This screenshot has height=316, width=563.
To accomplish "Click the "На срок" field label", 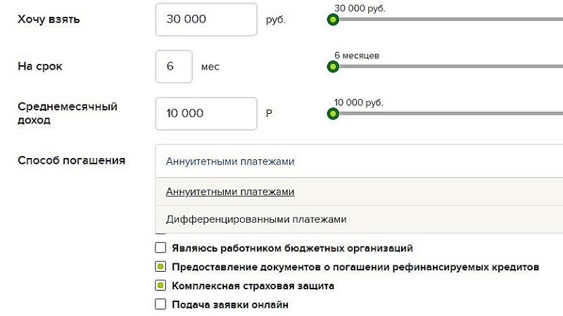I will click(42, 67).
